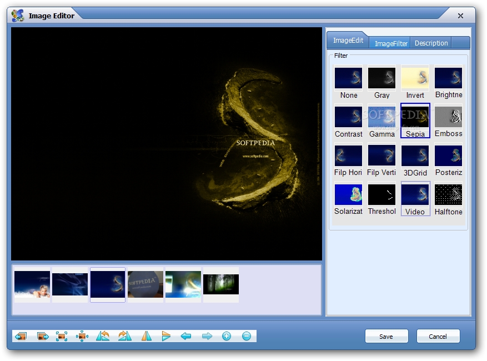Apply the Posterize filter
Screen dimensions: 487x361
(449, 160)
